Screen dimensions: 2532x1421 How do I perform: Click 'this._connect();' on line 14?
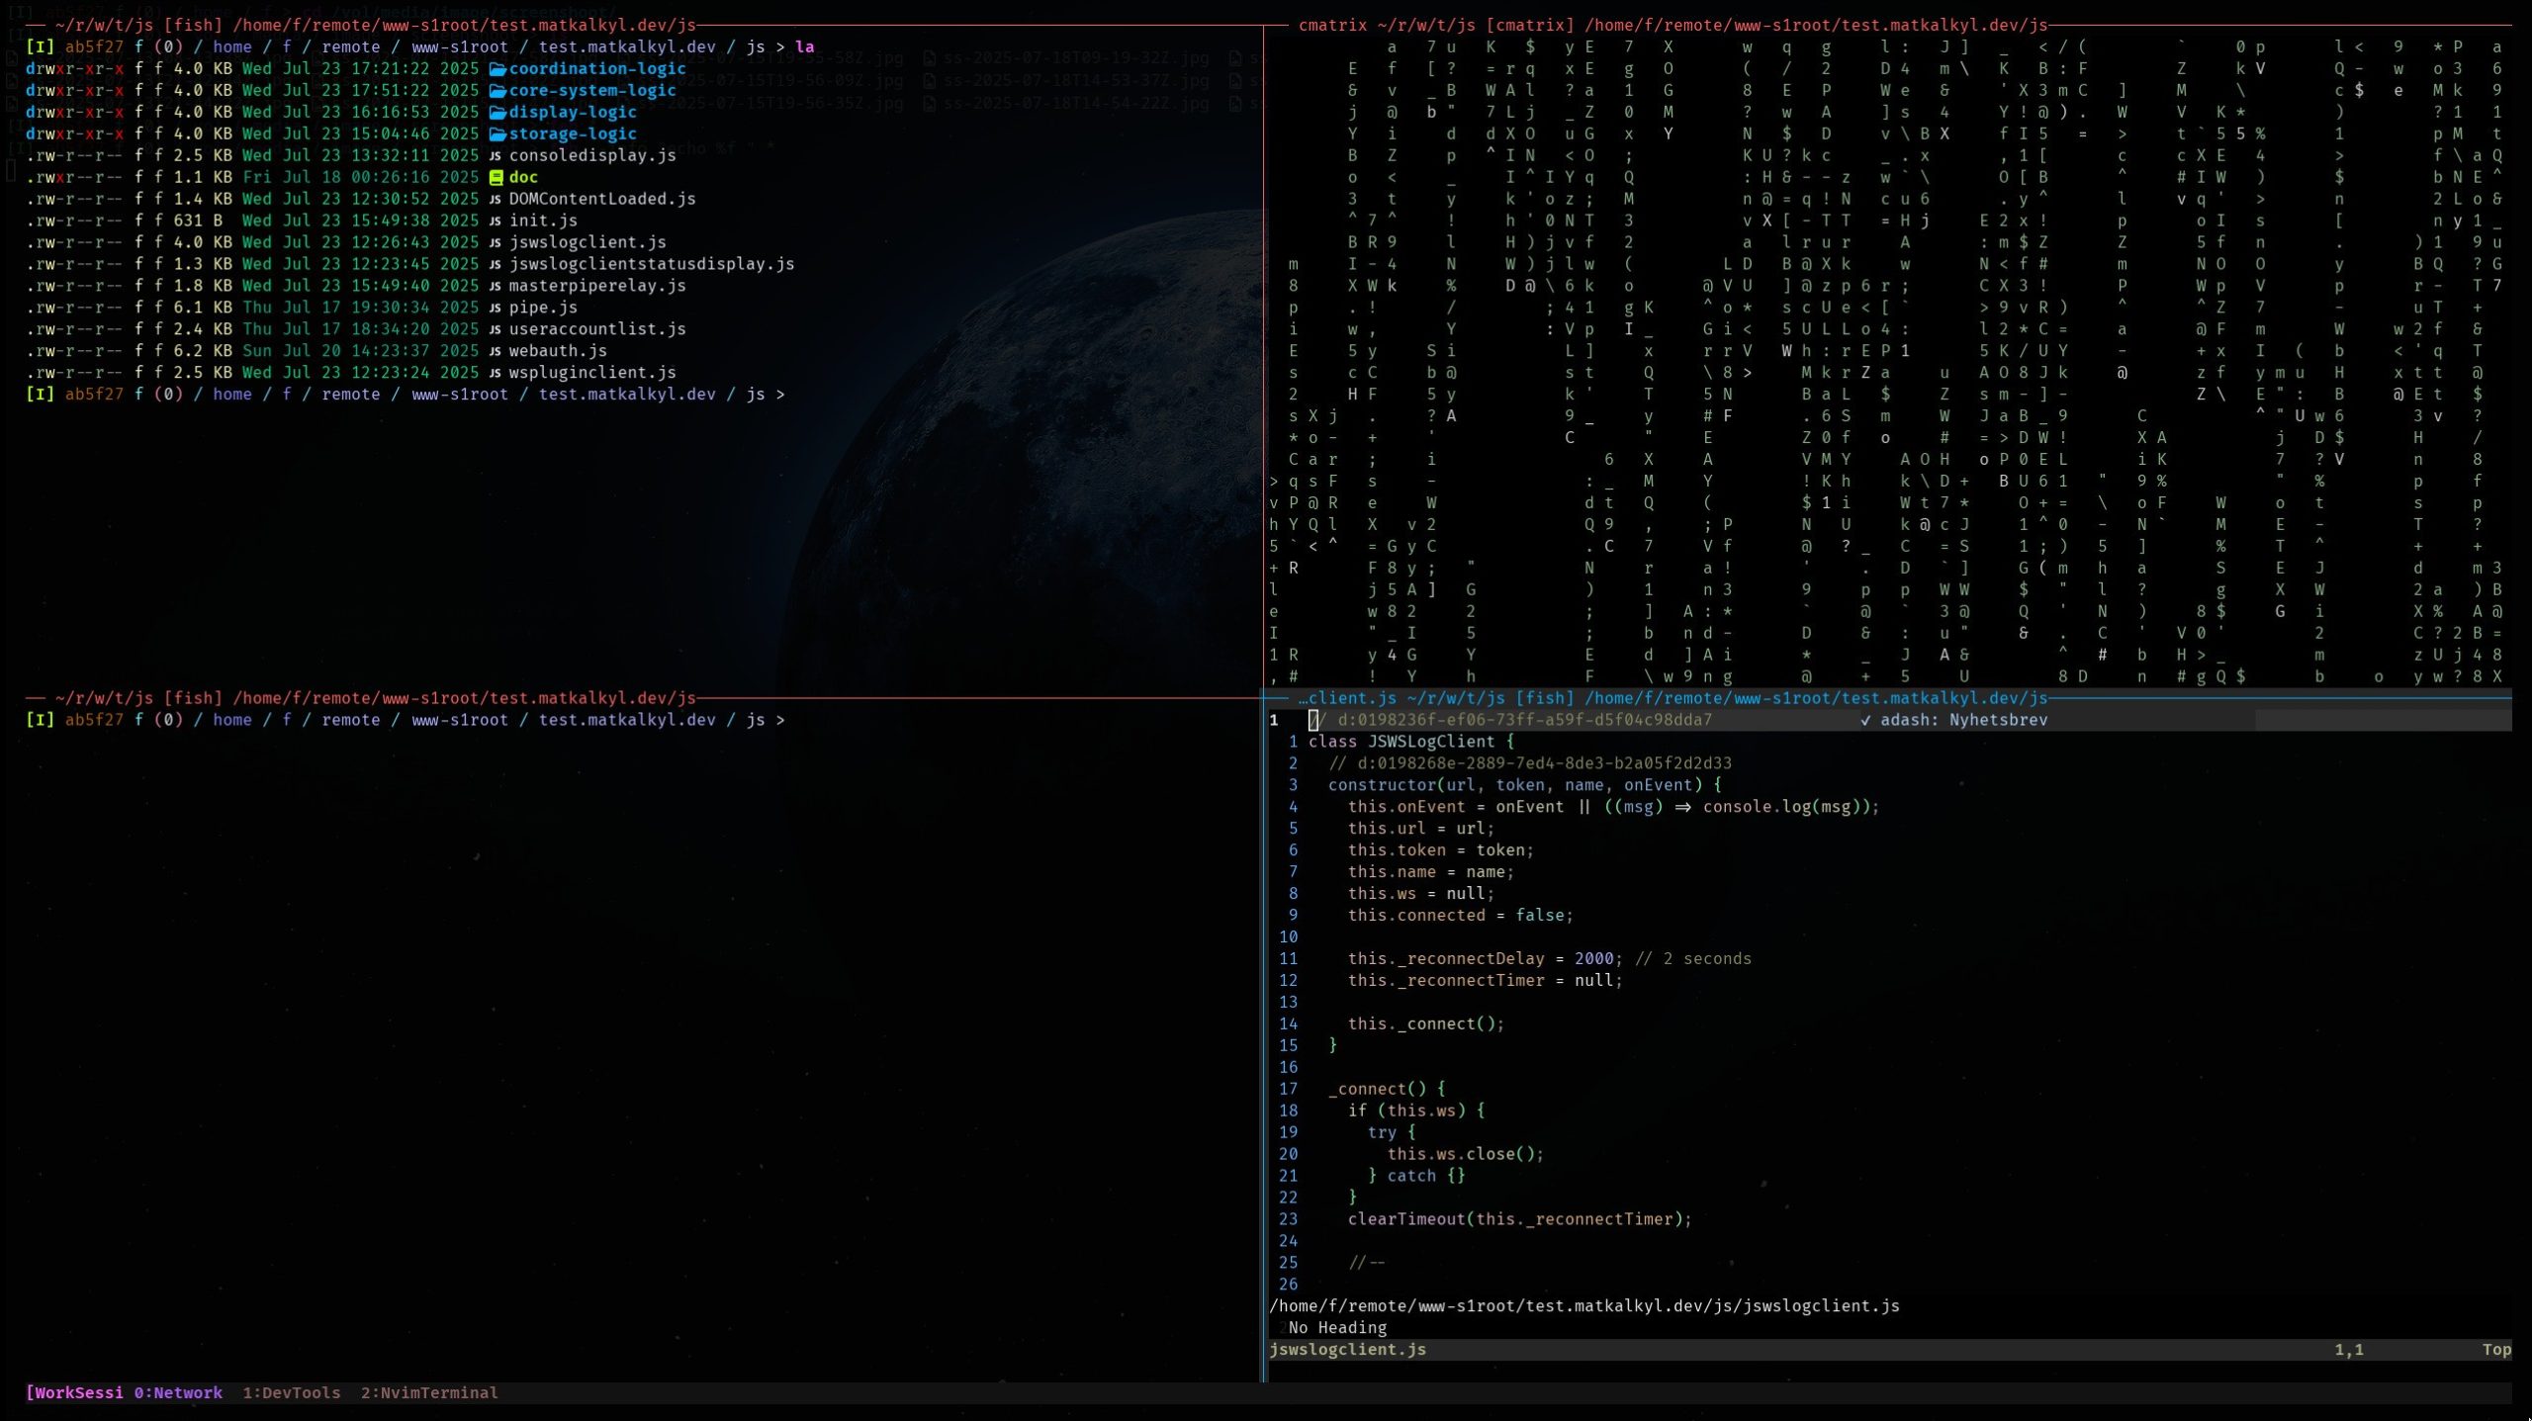click(x=1425, y=1025)
